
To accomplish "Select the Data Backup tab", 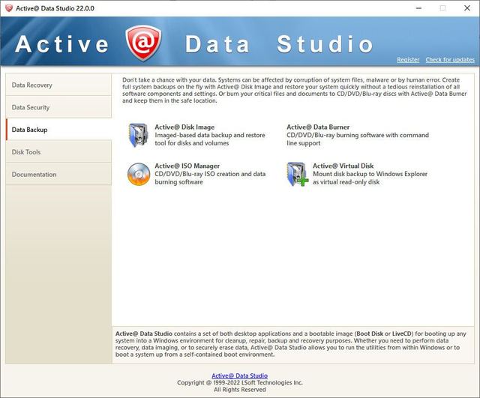I will coord(58,130).
